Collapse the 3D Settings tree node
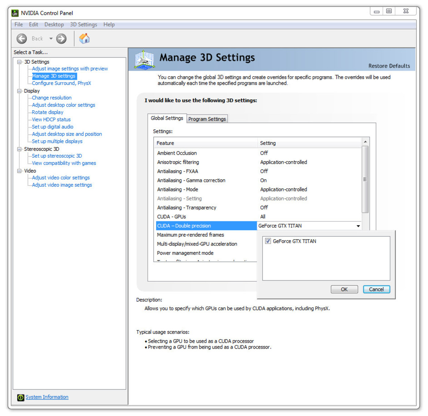Image resolution: width=428 pixels, height=416 pixels. coord(19,62)
